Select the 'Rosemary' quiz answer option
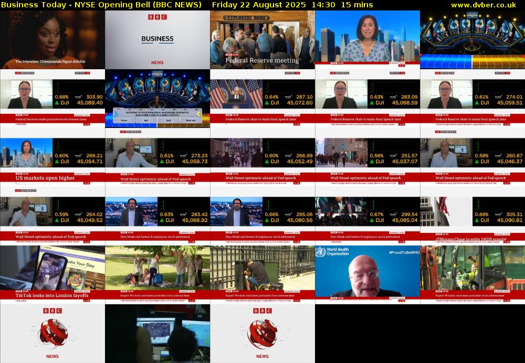Image resolution: width=525 pixels, height=363 pixels. click(191, 120)
